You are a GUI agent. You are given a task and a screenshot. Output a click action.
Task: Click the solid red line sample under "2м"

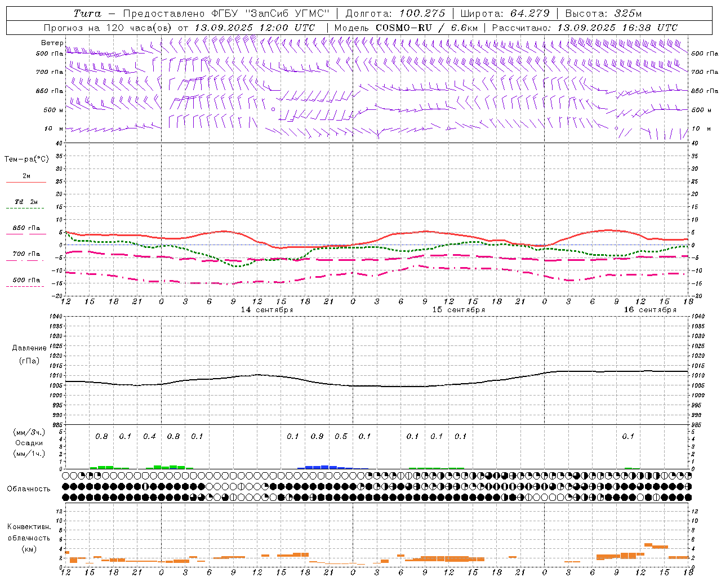(26, 183)
